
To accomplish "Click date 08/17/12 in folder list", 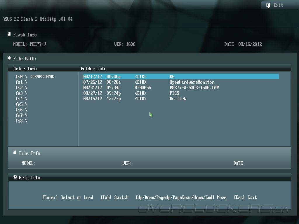I will [93, 77].
